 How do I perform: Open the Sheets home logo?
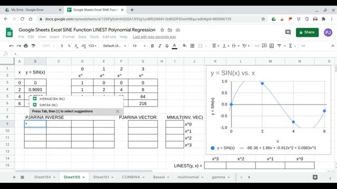[9, 33]
